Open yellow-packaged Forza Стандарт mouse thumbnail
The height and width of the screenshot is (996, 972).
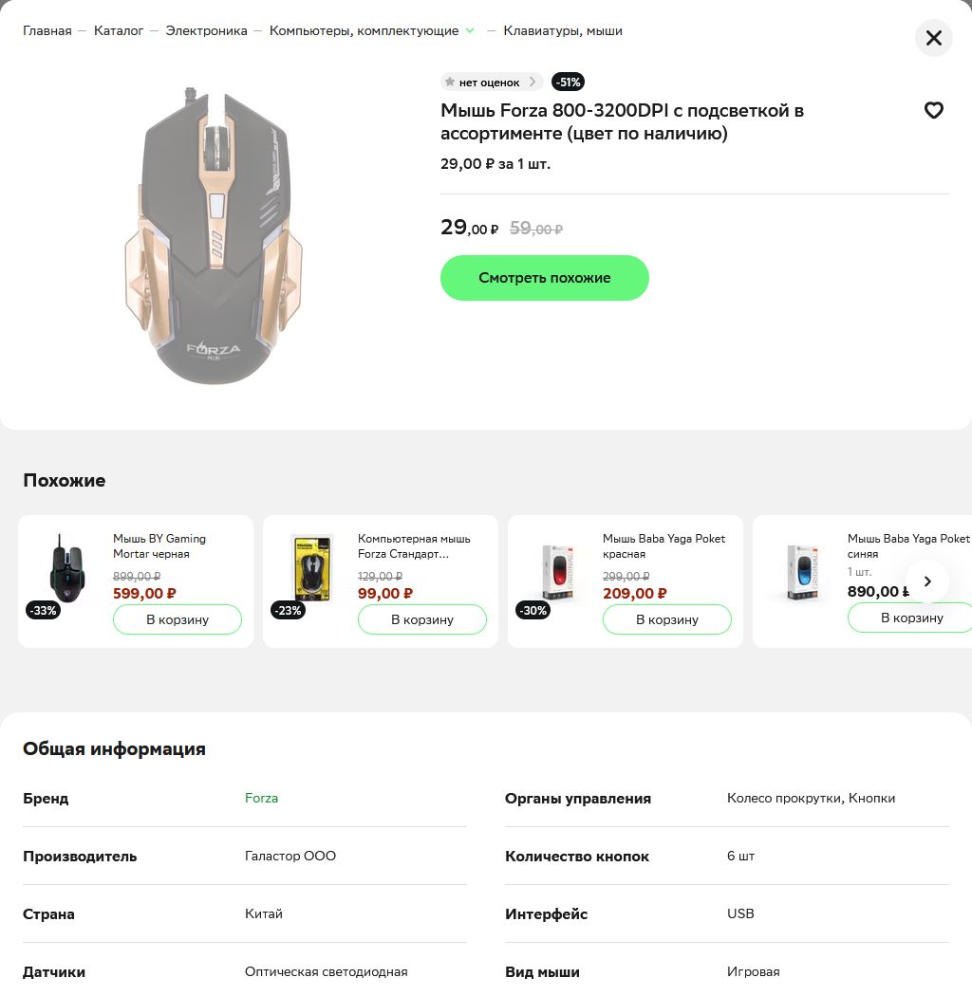(x=311, y=568)
